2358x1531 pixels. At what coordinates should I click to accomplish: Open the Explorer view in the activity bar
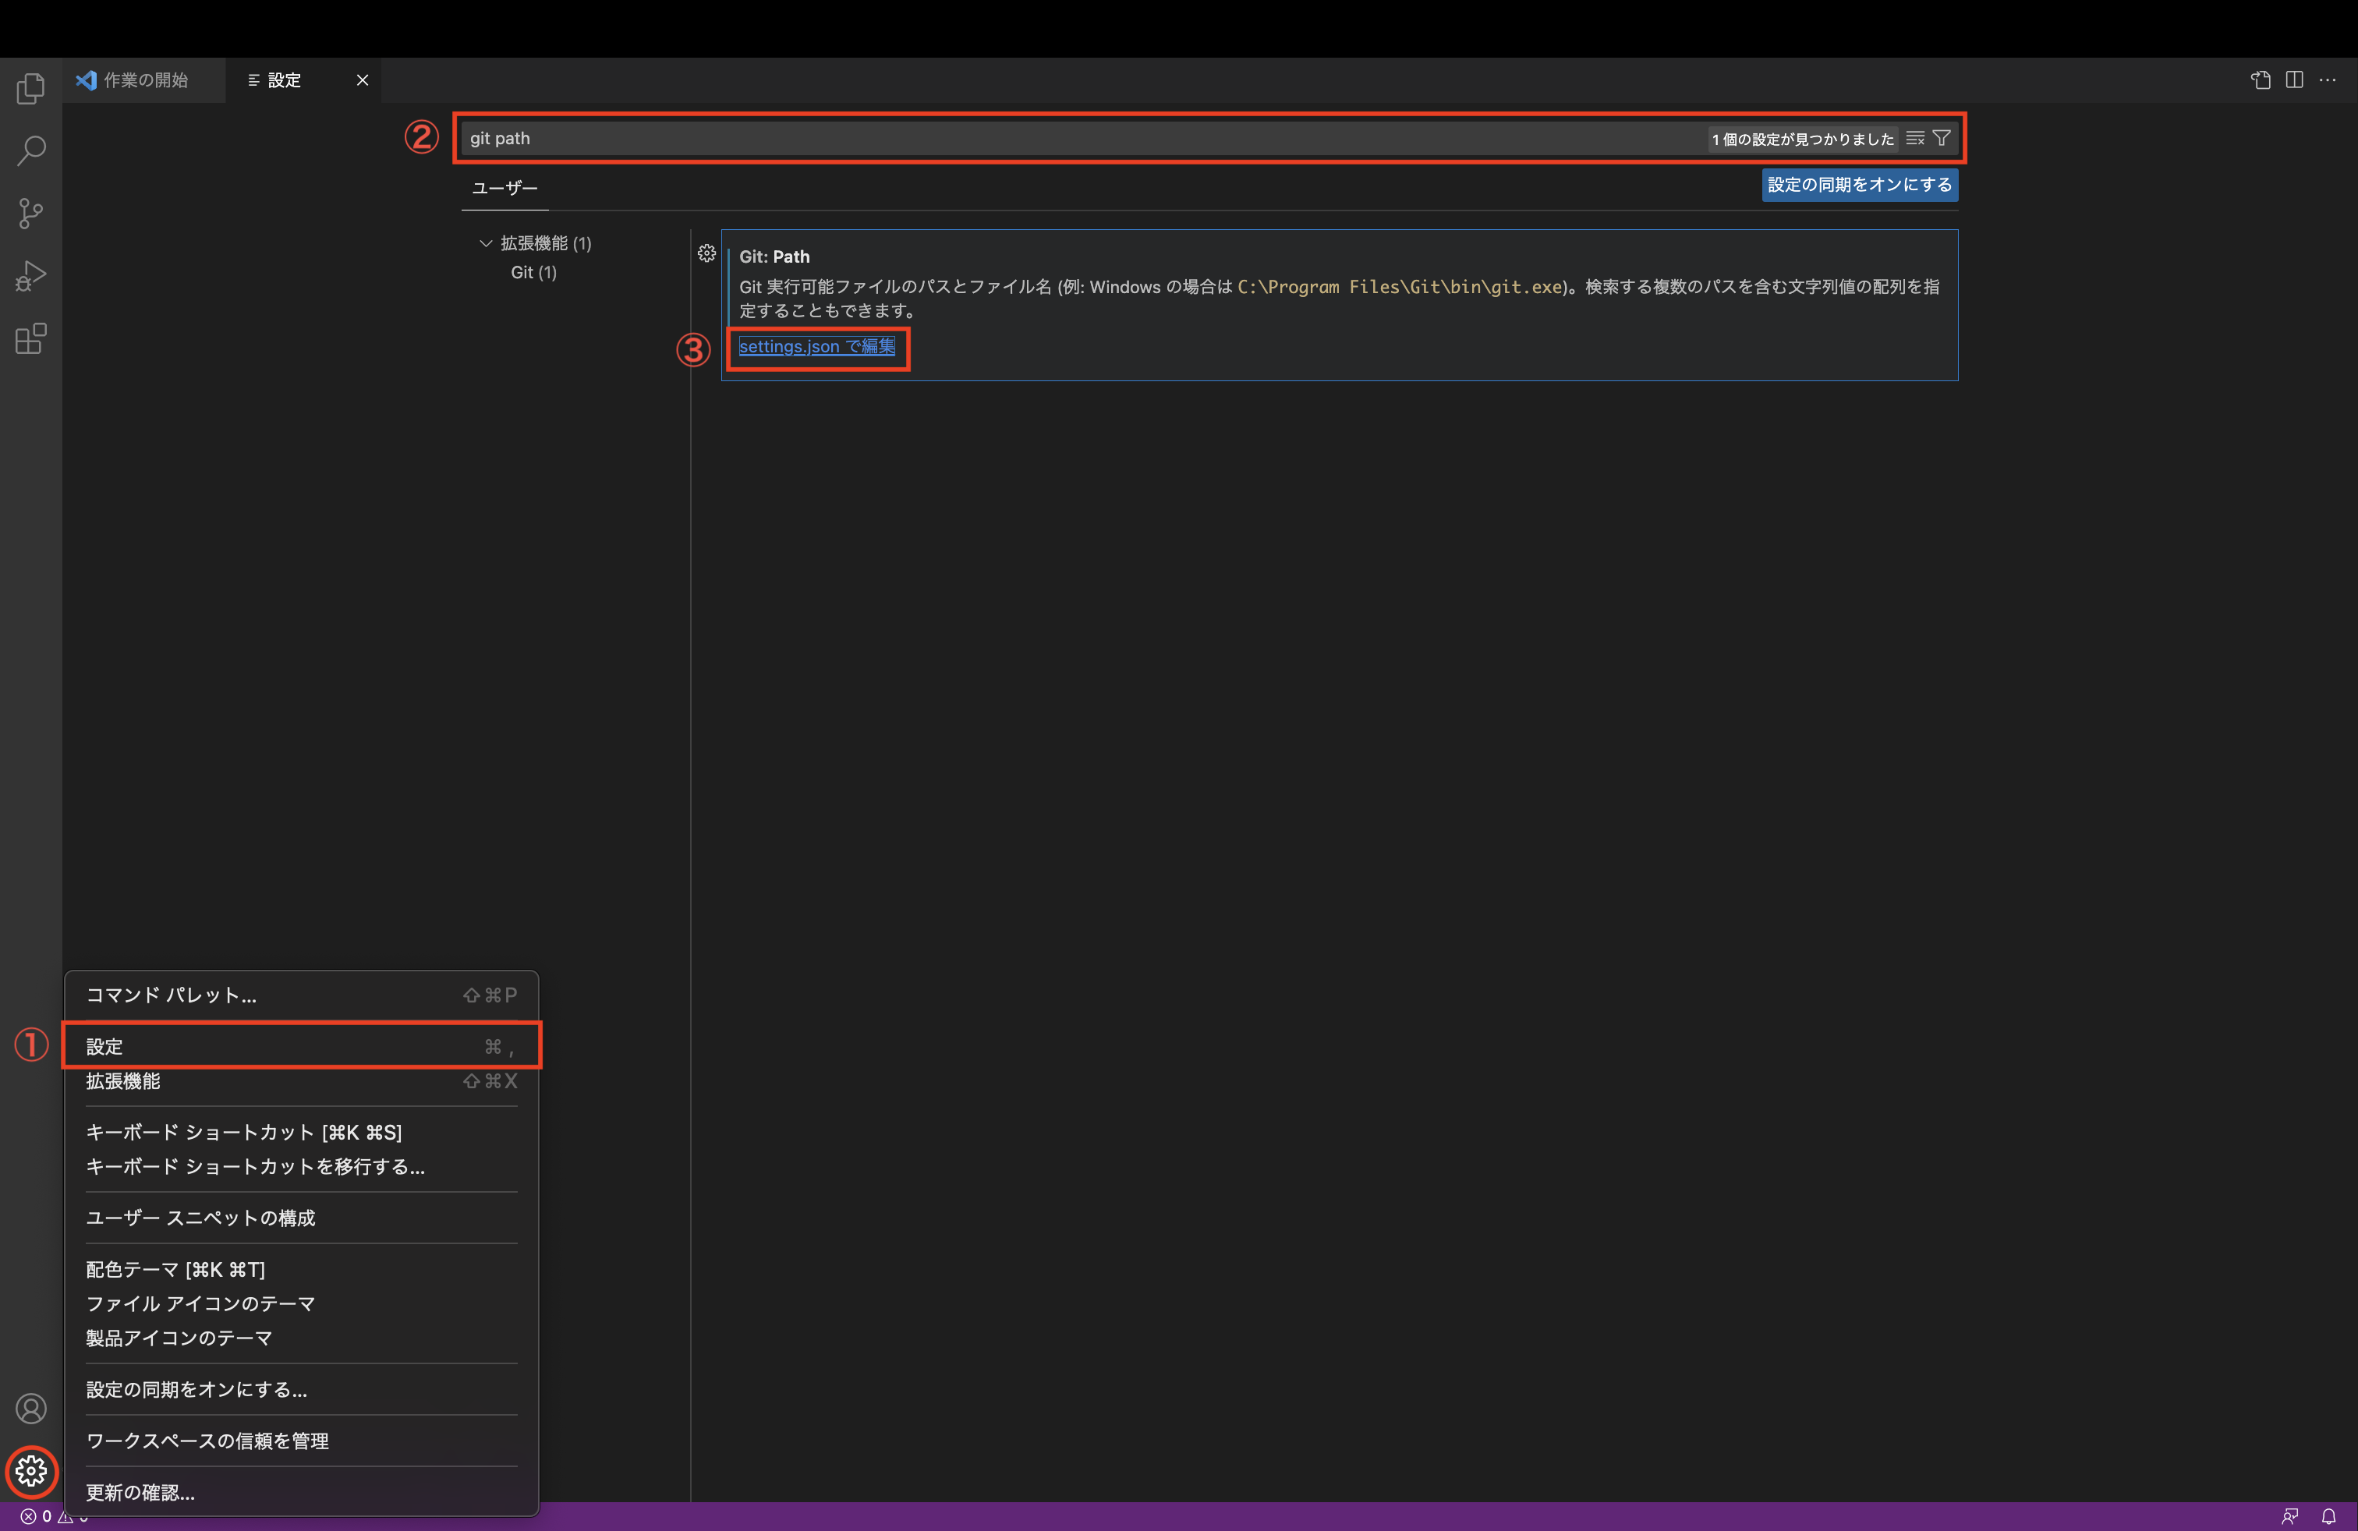(x=30, y=88)
